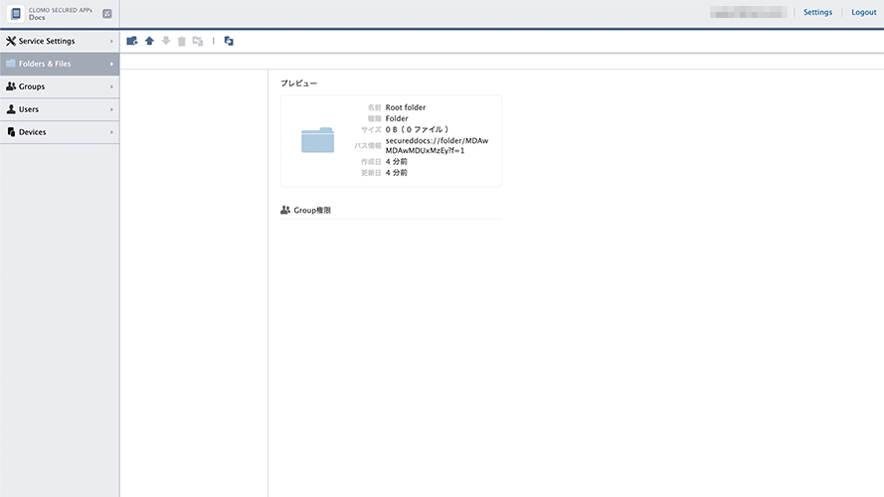This screenshot has height=497, width=884.
Task: Click the people icon beside Group権限
Action: tap(285, 210)
